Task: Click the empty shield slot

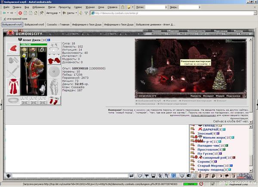Action: click(x=54, y=72)
